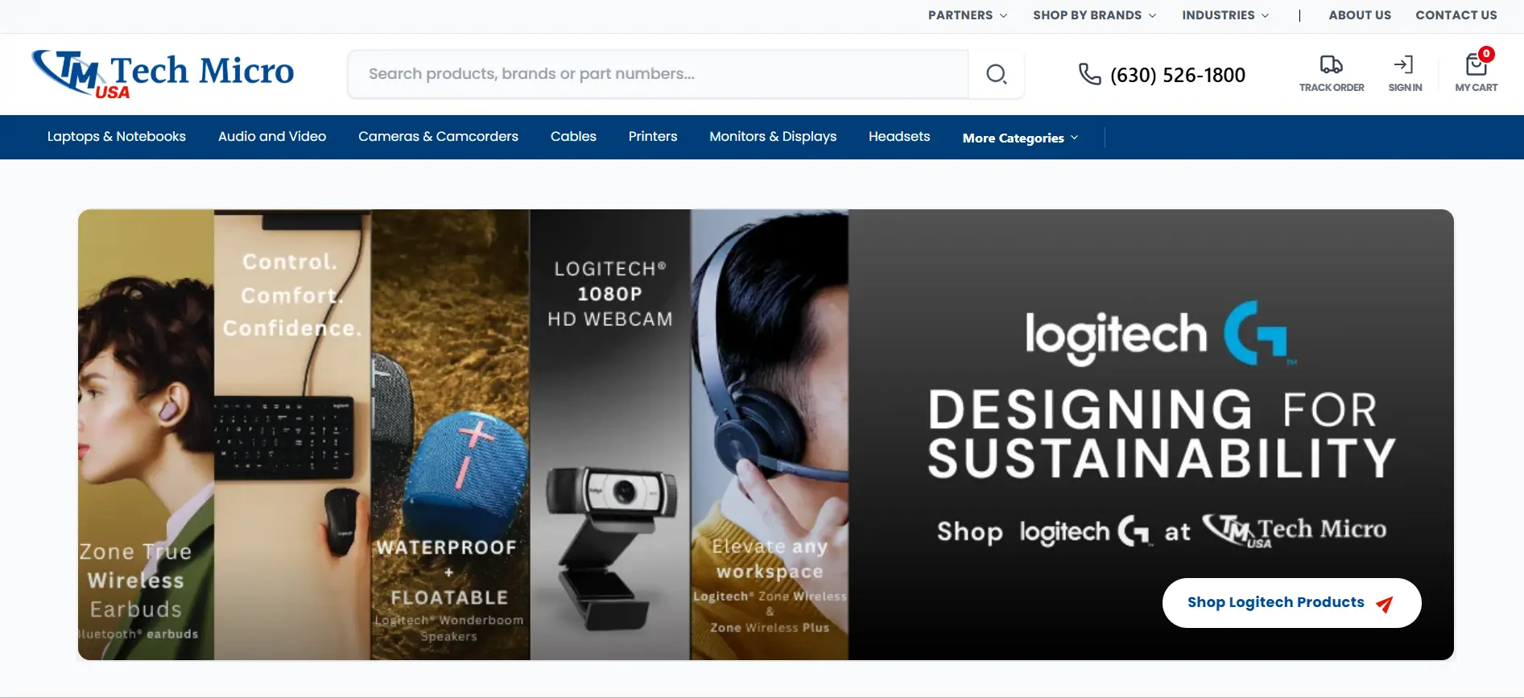This screenshot has height=698, width=1524.
Task: Click the Shop Logitech Products button
Action: (1291, 603)
